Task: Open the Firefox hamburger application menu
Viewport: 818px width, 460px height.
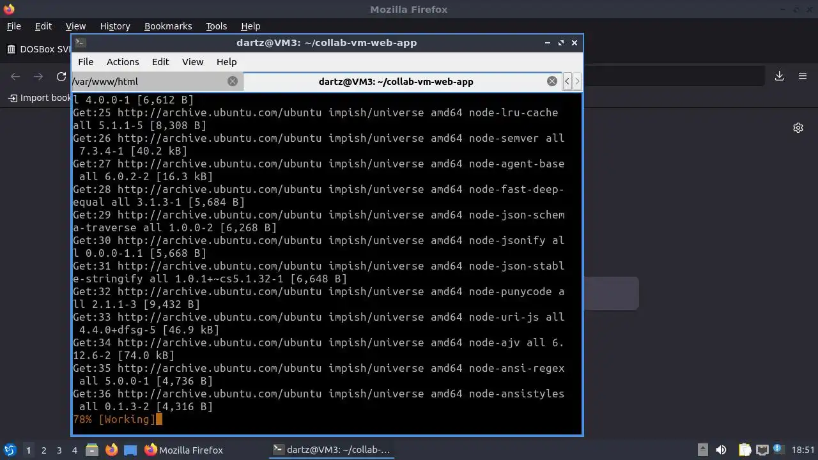Action: 803,76
